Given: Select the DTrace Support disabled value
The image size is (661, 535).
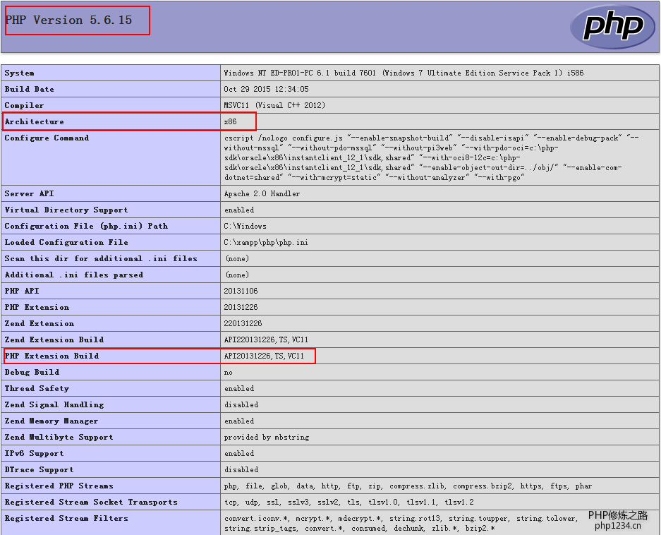Looking at the screenshot, I should click(x=241, y=469).
